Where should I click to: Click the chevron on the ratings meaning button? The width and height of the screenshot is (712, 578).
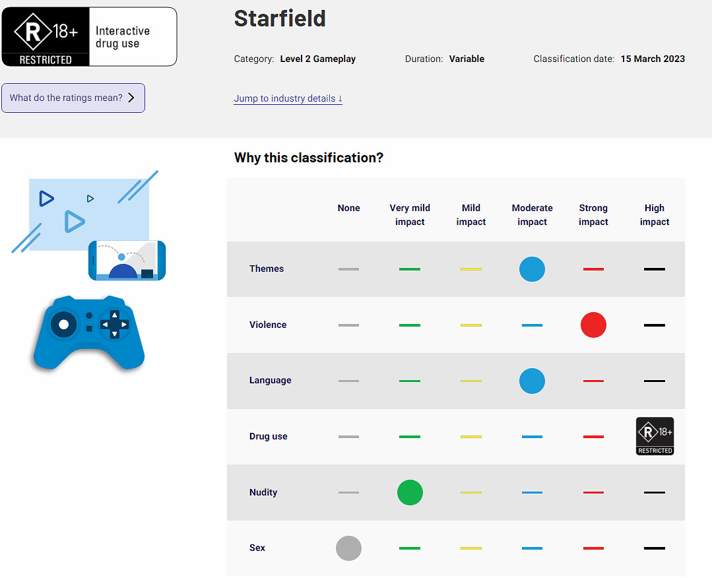[131, 98]
